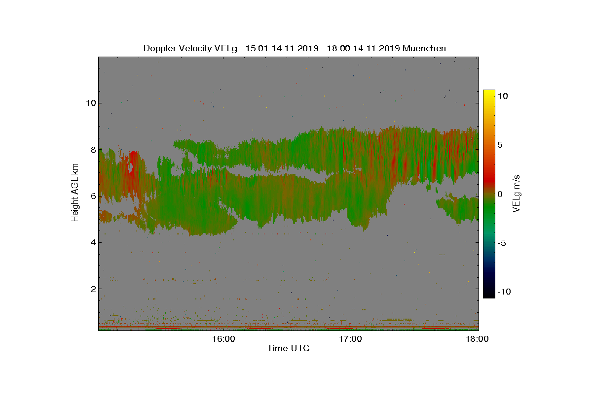Click the height tick label 2
This screenshot has width=592, height=394.
[x=92, y=289]
